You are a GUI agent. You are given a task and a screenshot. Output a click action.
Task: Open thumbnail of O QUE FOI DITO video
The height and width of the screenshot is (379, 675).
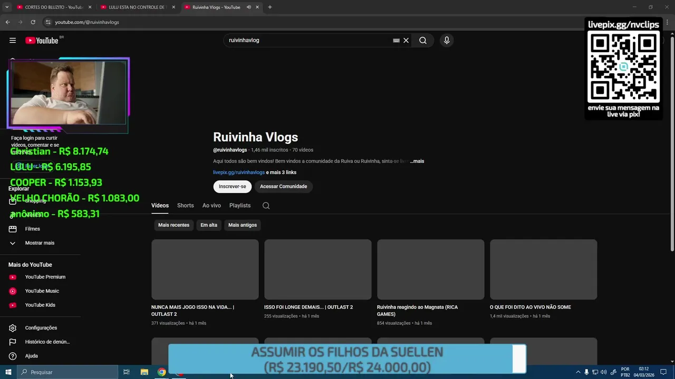(x=544, y=270)
